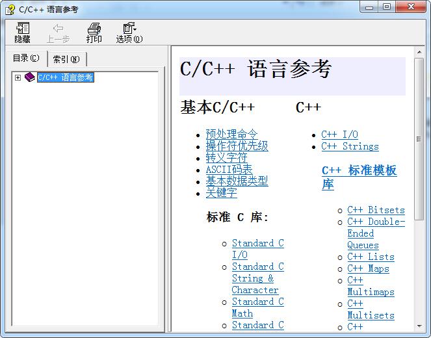Minimize the help window

point(369,7)
